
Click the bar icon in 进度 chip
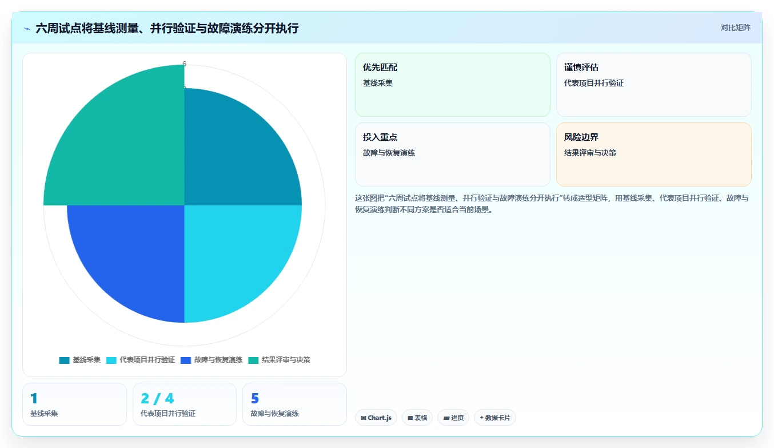446,418
